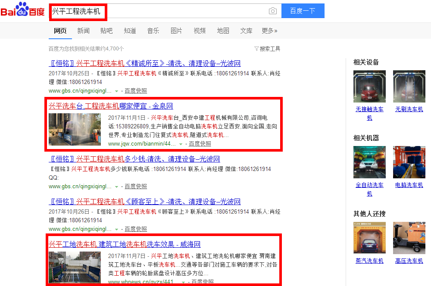431x286 pixels.
Task: Select the 网页 tab
Action: (x=60, y=31)
